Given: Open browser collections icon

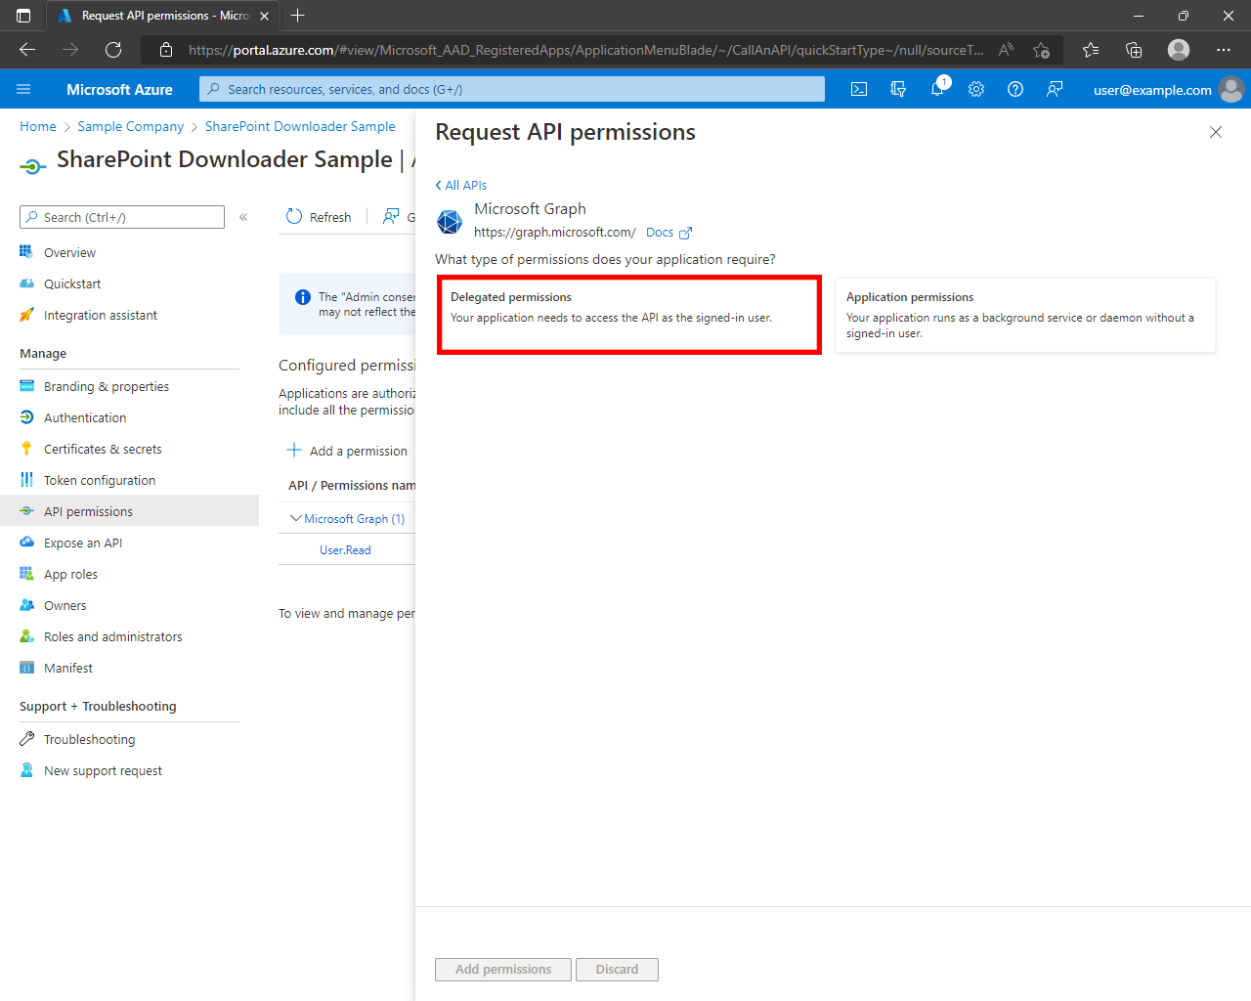Looking at the screenshot, I should [1134, 50].
